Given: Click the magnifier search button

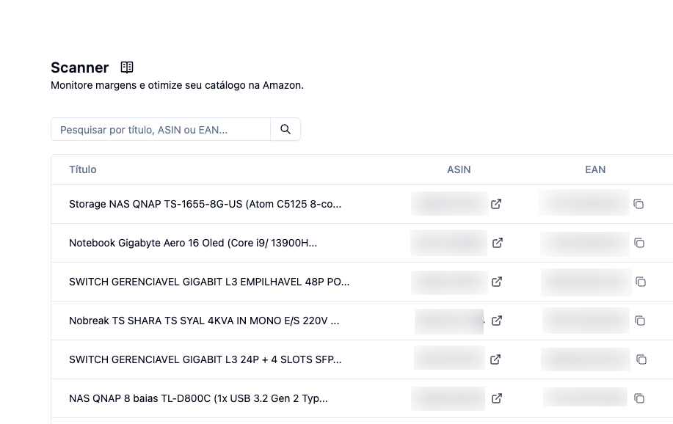Looking at the screenshot, I should pyautogui.click(x=285, y=129).
